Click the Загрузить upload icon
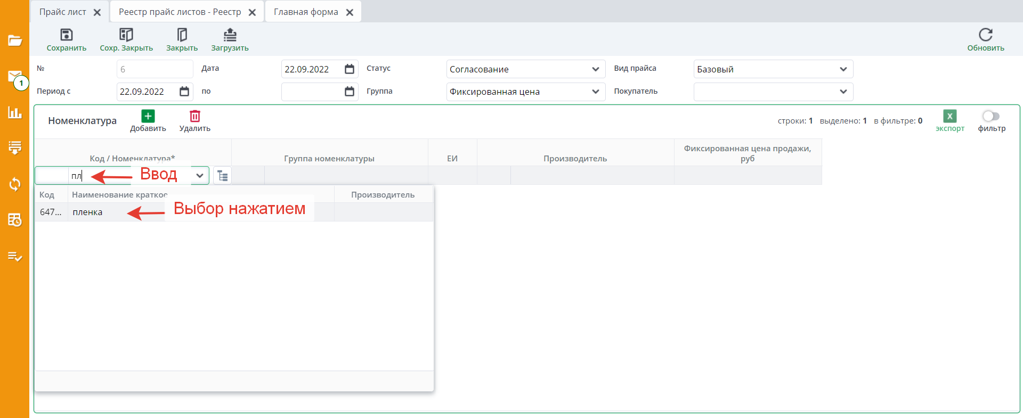 230,35
